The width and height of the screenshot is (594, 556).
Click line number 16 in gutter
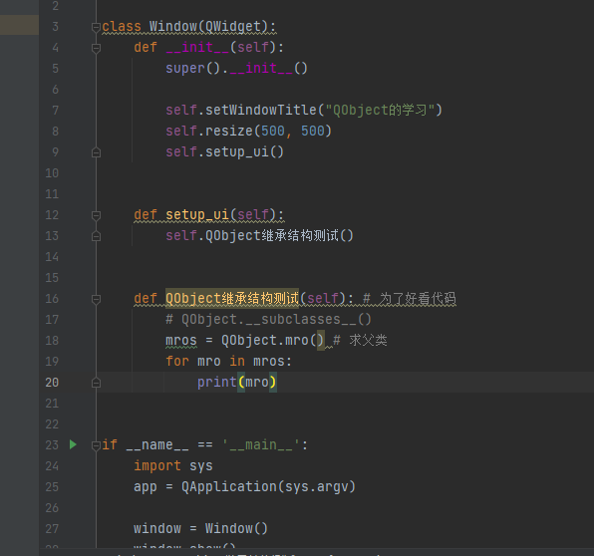pyautogui.click(x=52, y=299)
